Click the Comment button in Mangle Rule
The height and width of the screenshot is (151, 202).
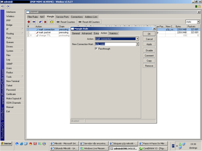coord(149,56)
